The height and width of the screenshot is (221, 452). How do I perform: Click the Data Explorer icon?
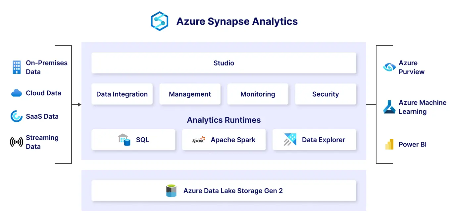(x=290, y=140)
